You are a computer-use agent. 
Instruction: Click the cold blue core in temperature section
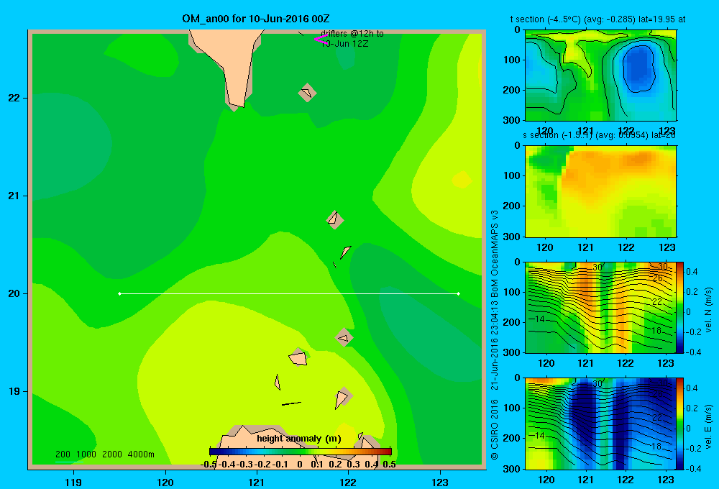point(638,68)
